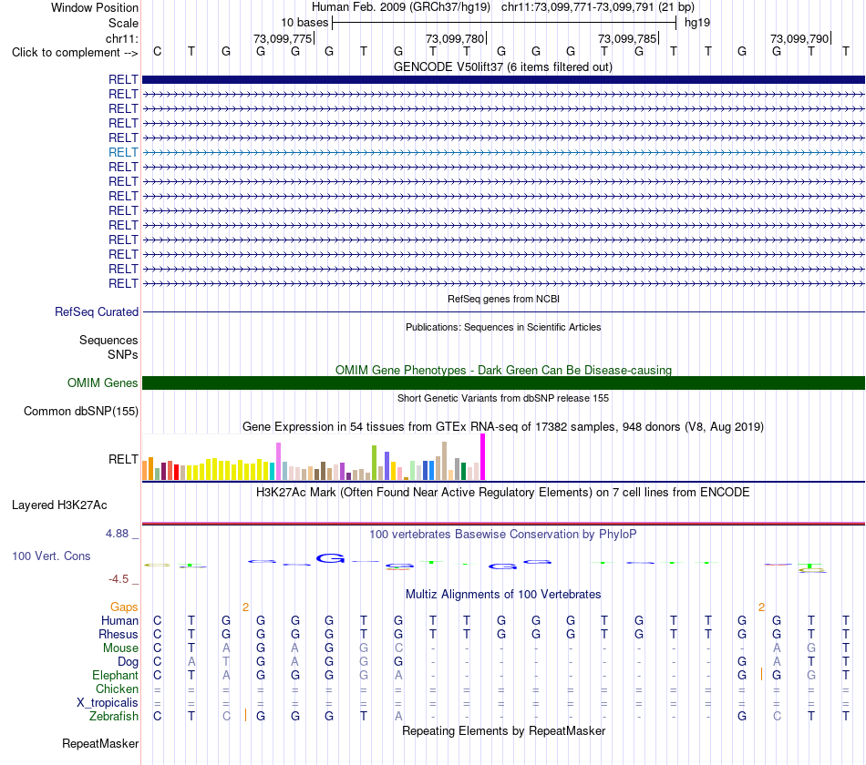This screenshot has height=765, width=866.
Task: Click 'Short Genetic Variants from dbSNP release 155'
Action: [503, 399]
